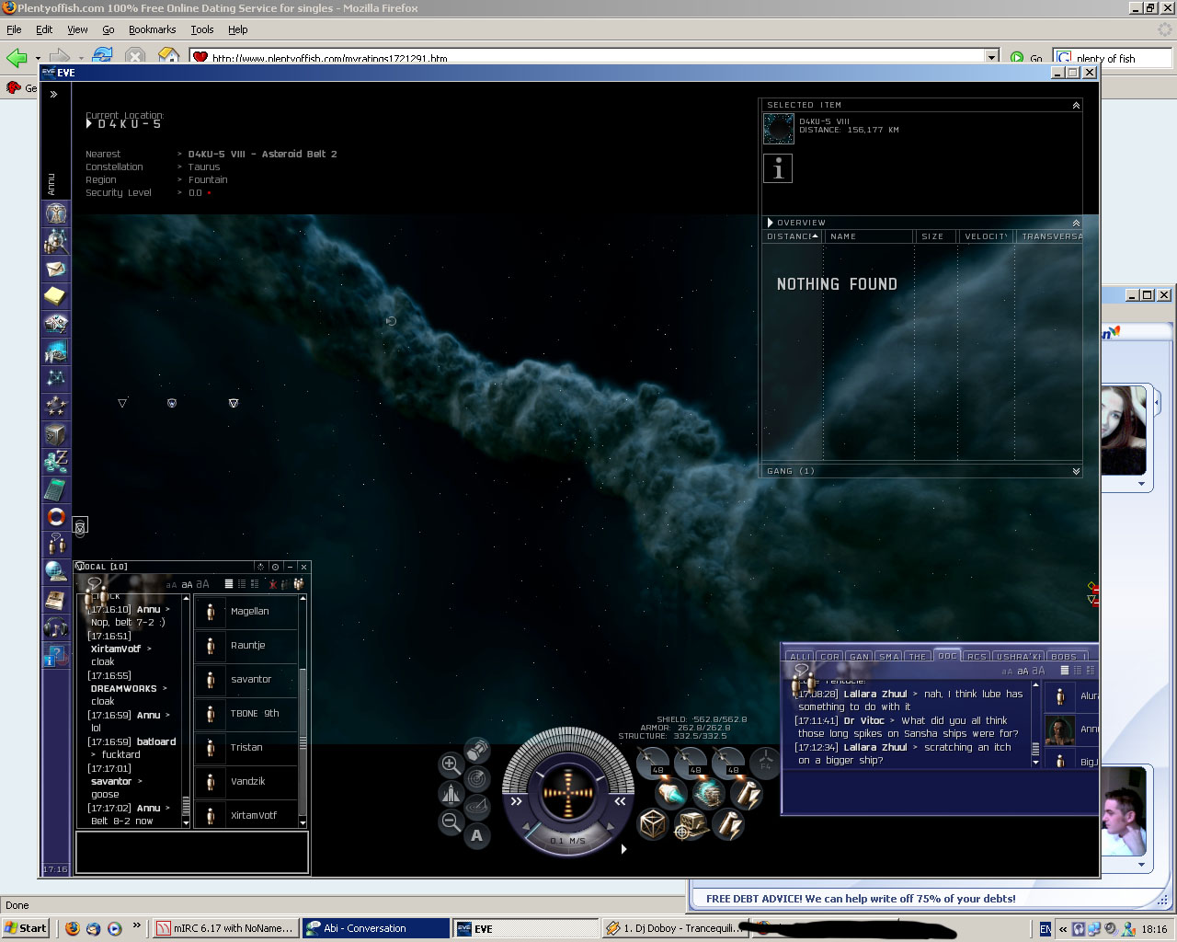Activate the leftmost missile launcher module
Screen dimensions: 1177x942
click(x=653, y=762)
